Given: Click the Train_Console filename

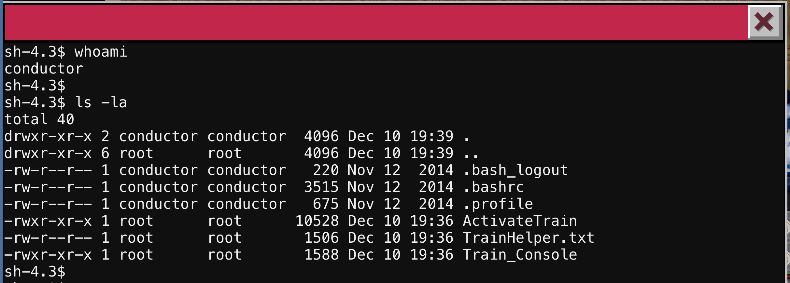Looking at the screenshot, I should pyautogui.click(x=520, y=255).
